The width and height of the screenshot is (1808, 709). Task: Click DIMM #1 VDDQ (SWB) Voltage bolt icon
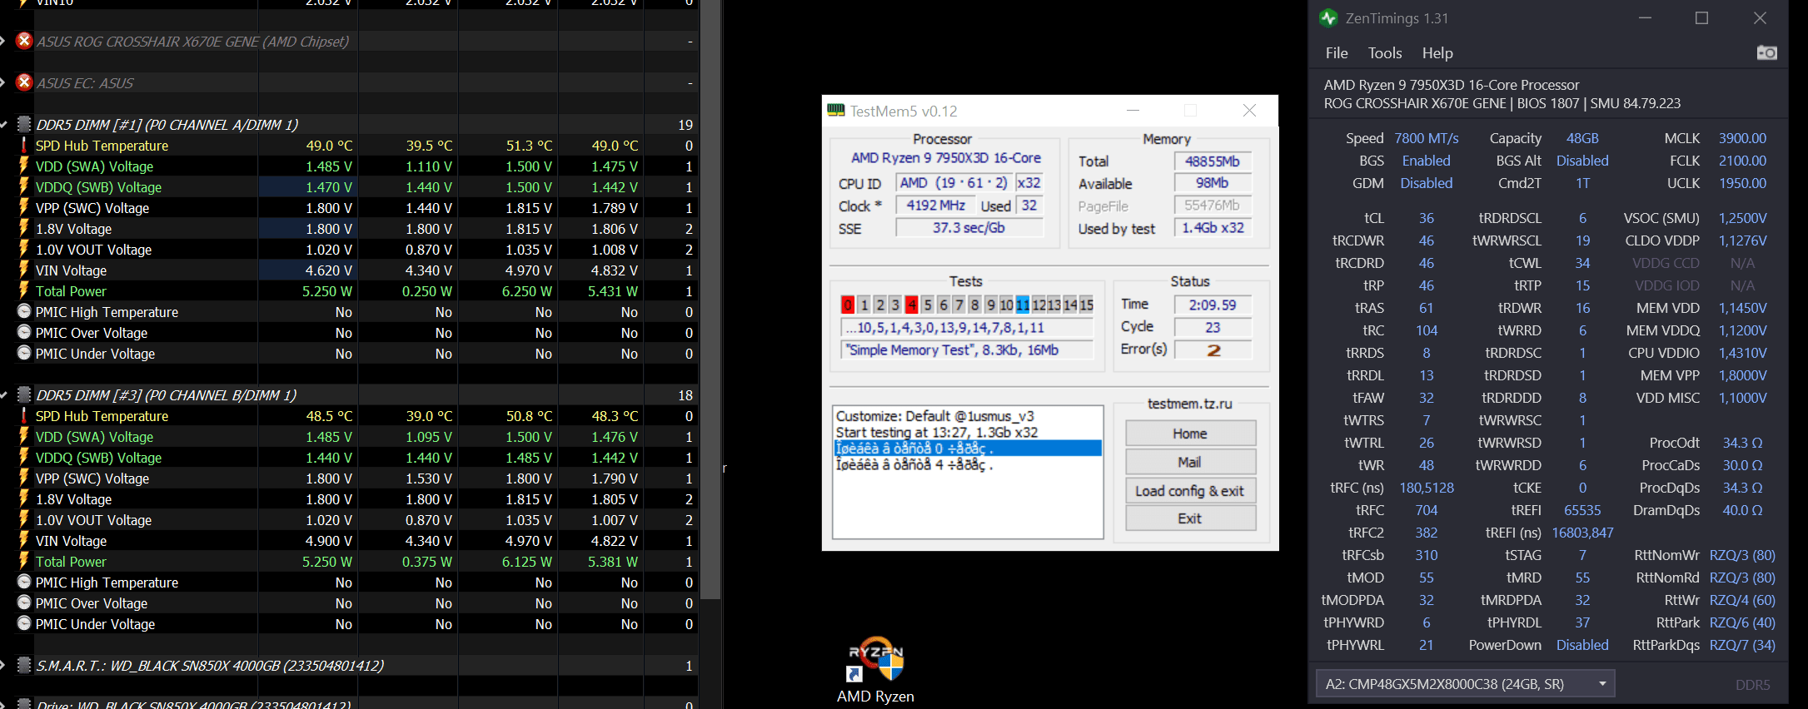[x=24, y=186]
